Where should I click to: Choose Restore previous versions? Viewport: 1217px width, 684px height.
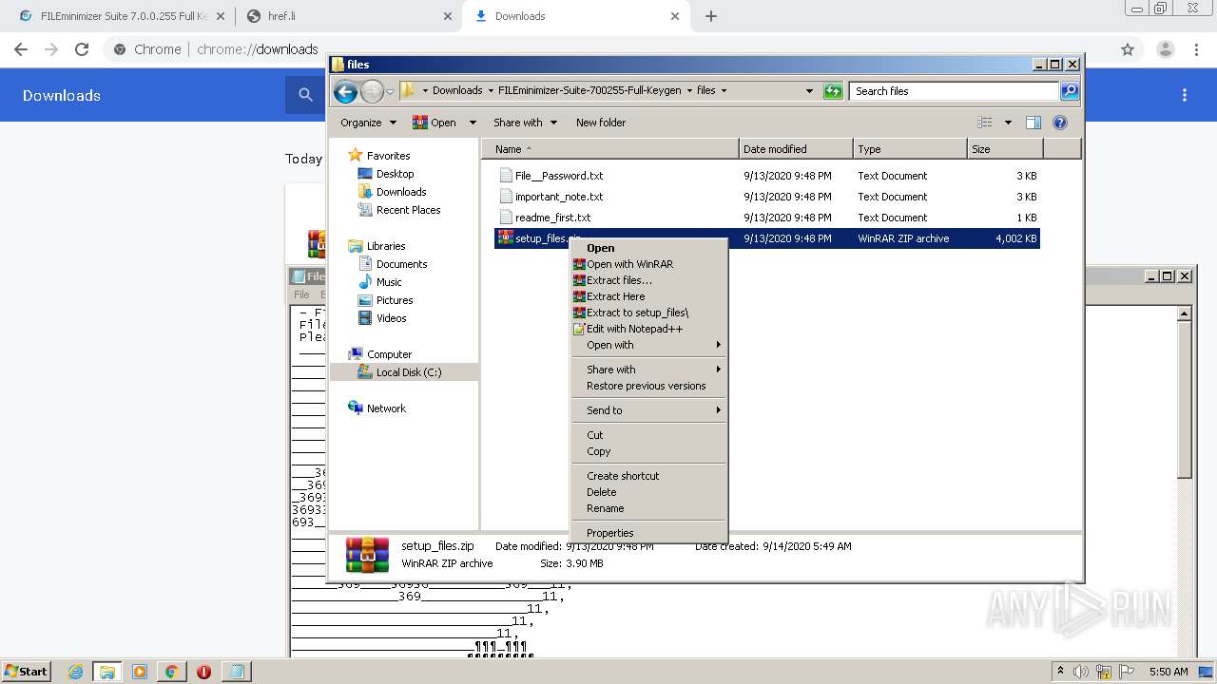coord(648,386)
